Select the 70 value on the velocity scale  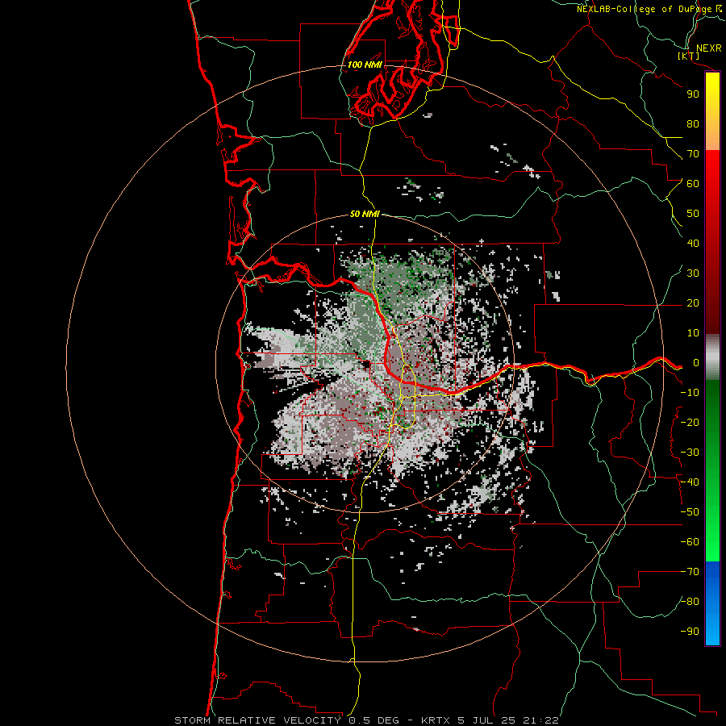click(693, 154)
